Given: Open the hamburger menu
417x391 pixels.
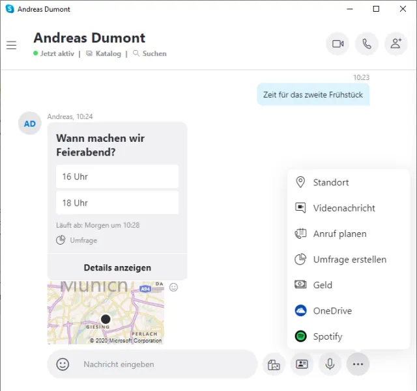Looking at the screenshot, I should tap(11, 45).
